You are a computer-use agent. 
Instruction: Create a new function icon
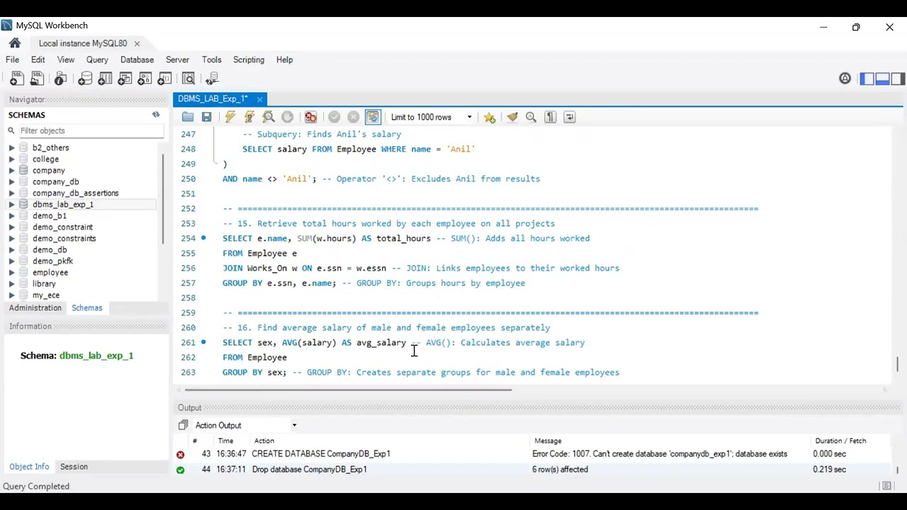[x=164, y=79]
